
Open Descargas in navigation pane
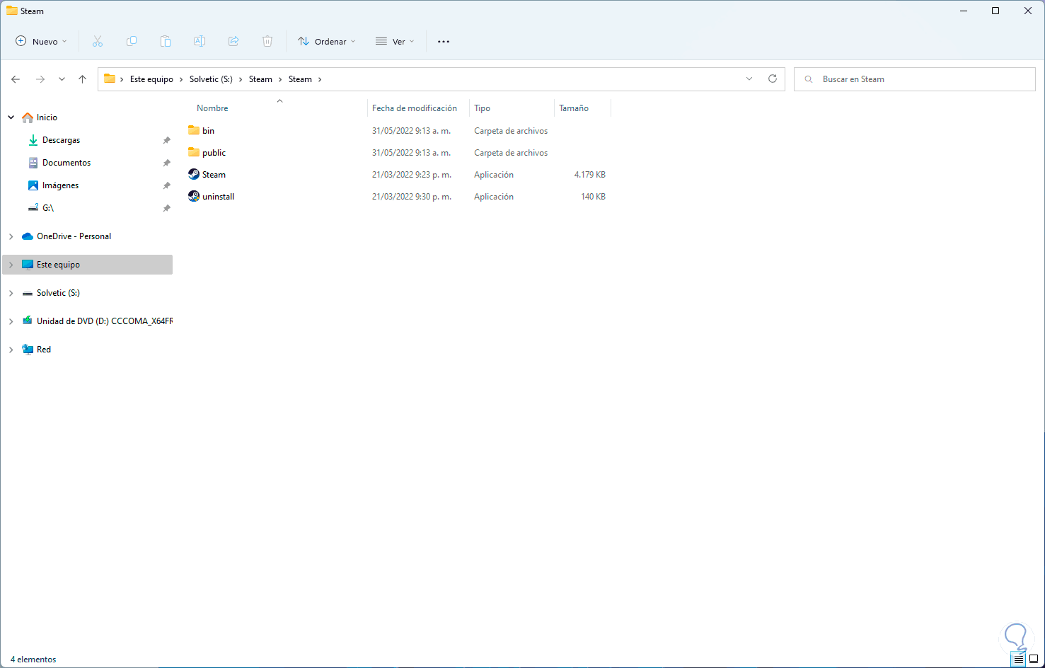61,140
